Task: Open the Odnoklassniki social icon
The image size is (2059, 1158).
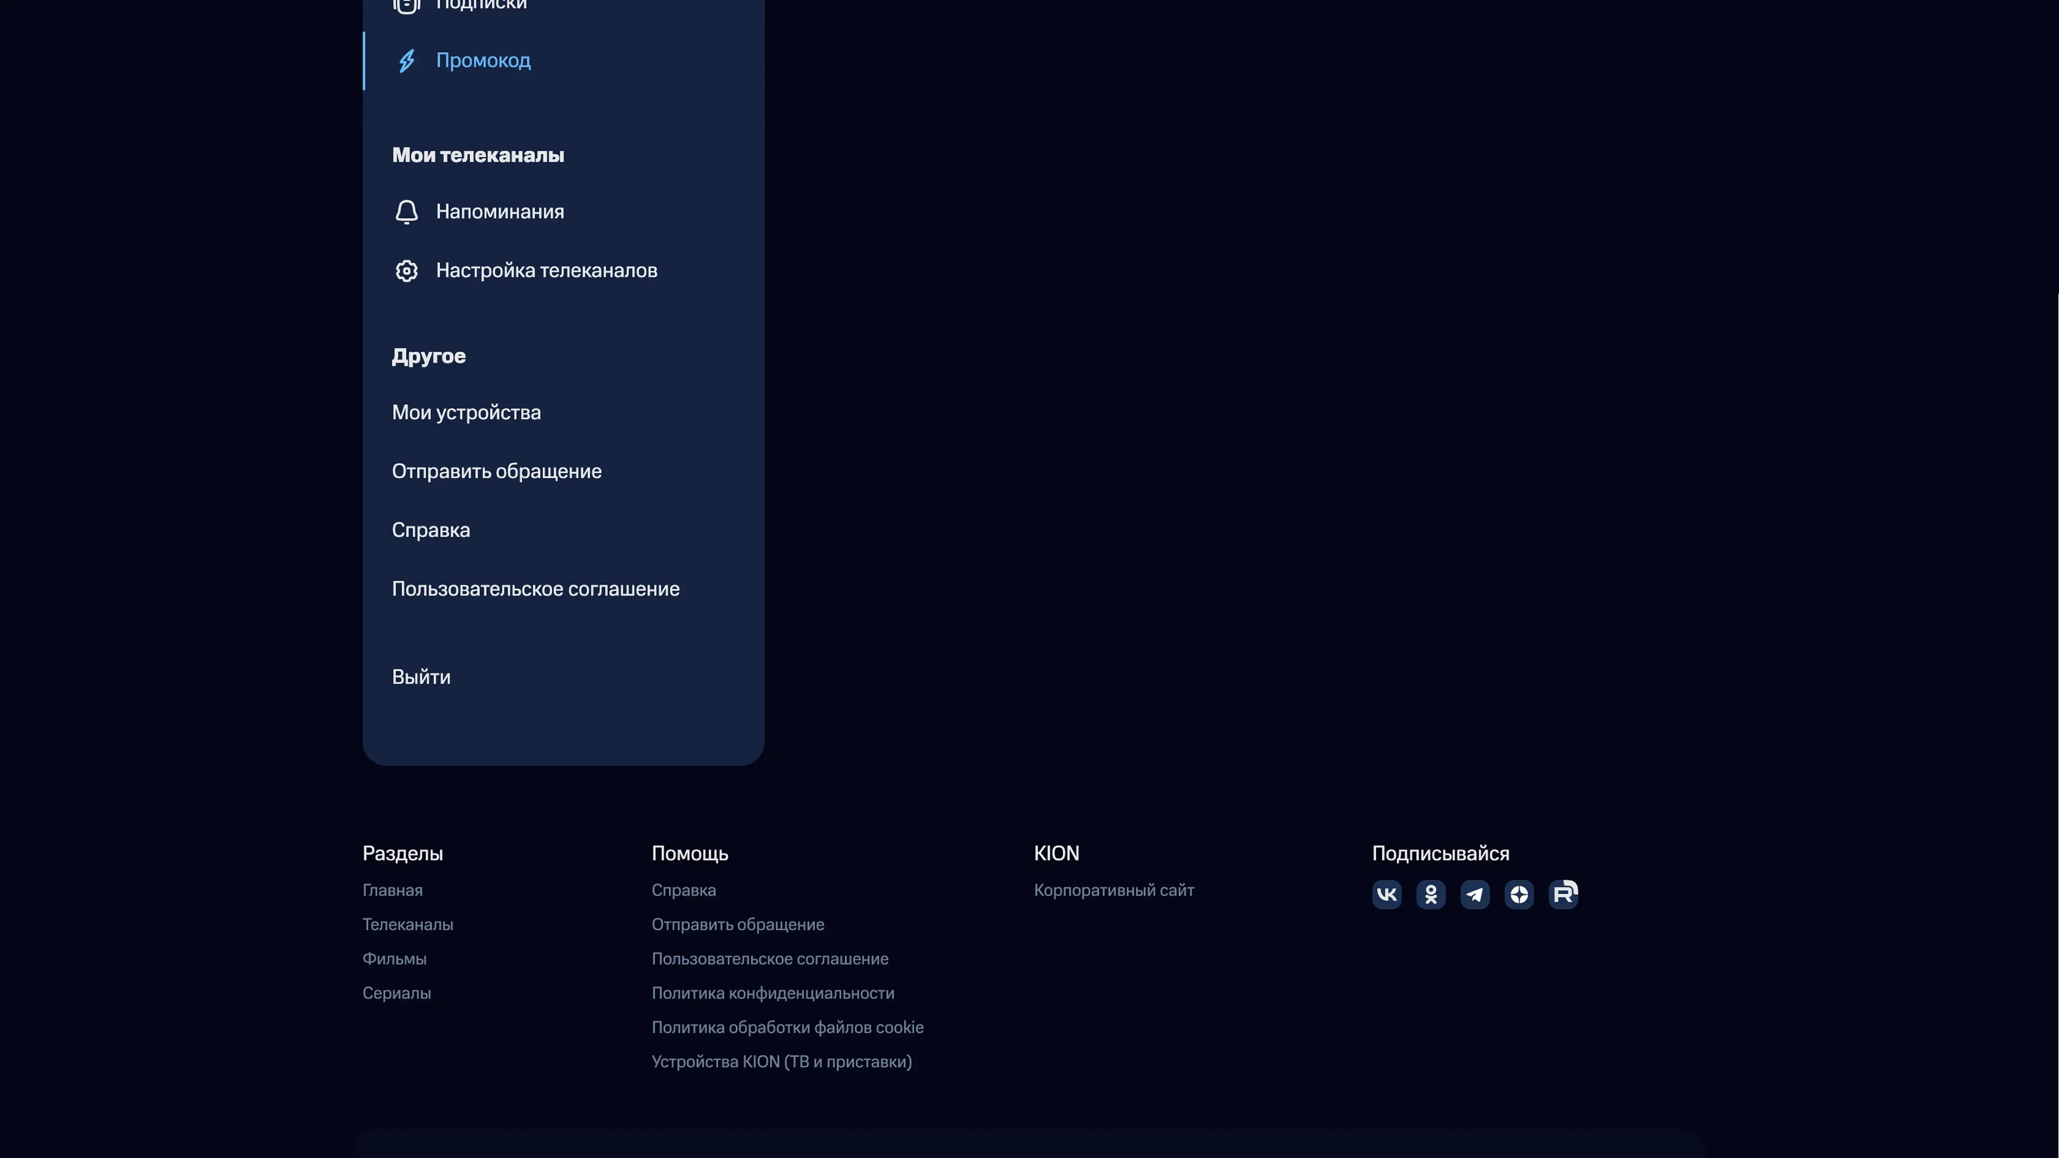Action: click(1431, 894)
